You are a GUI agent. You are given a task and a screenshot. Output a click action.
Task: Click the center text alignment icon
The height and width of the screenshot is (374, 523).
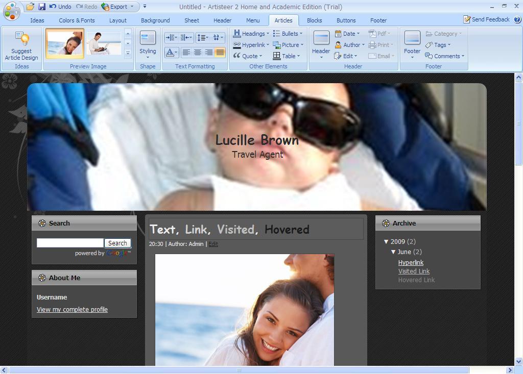coord(198,53)
